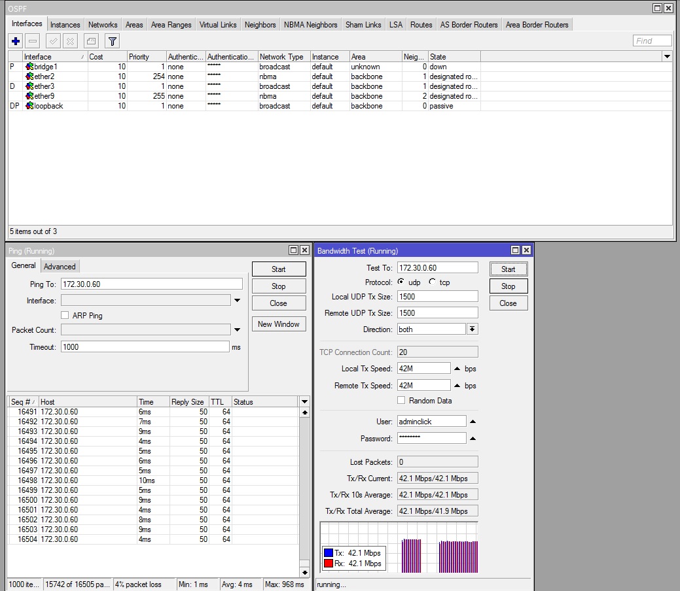Viewport: 680px width, 591px height.
Task: Switch to the Neighbors tab
Action: click(x=260, y=25)
